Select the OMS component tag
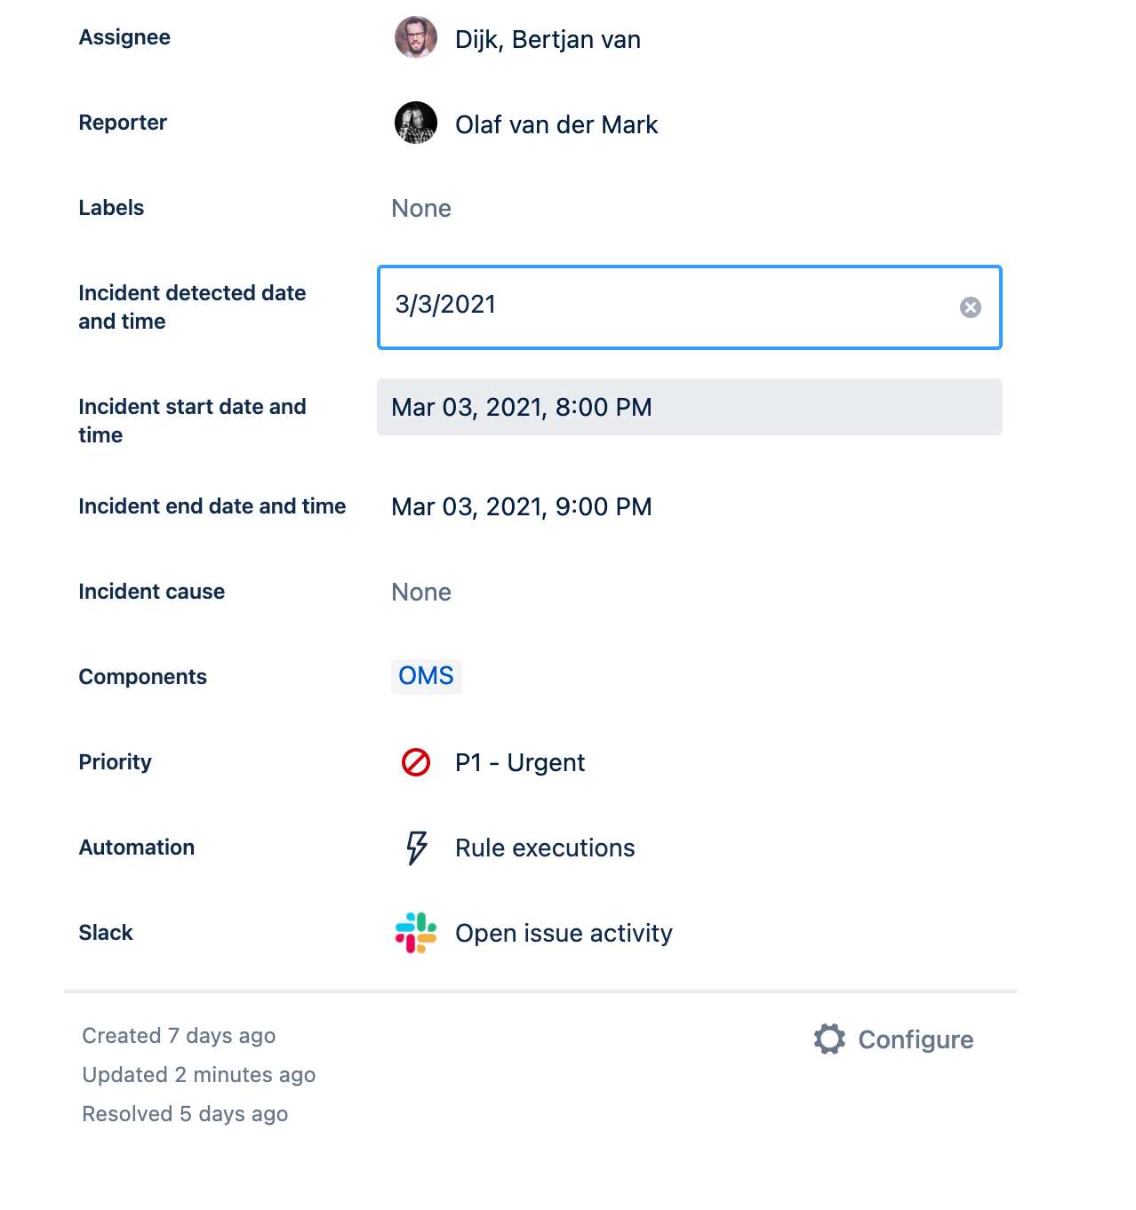This screenshot has width=1136, height=1210. pyautogui.click(x=427, y=676)
